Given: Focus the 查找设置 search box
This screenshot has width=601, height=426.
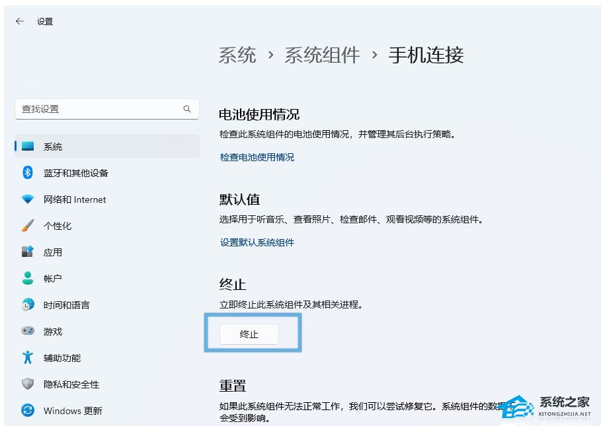Looking at the screenshot, I should tap(99, 109).
